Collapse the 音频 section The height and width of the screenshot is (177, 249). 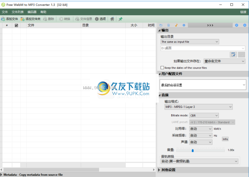(x=160, y=95)
